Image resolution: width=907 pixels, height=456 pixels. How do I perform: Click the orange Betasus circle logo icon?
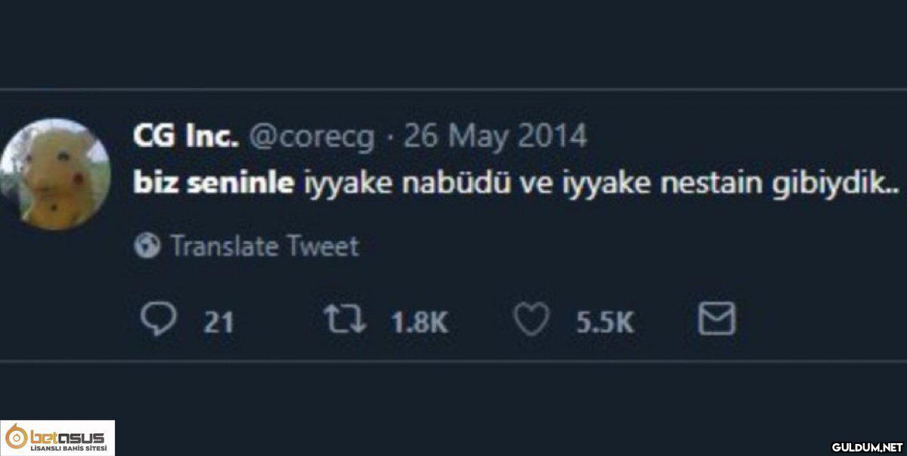coord(15,438)
